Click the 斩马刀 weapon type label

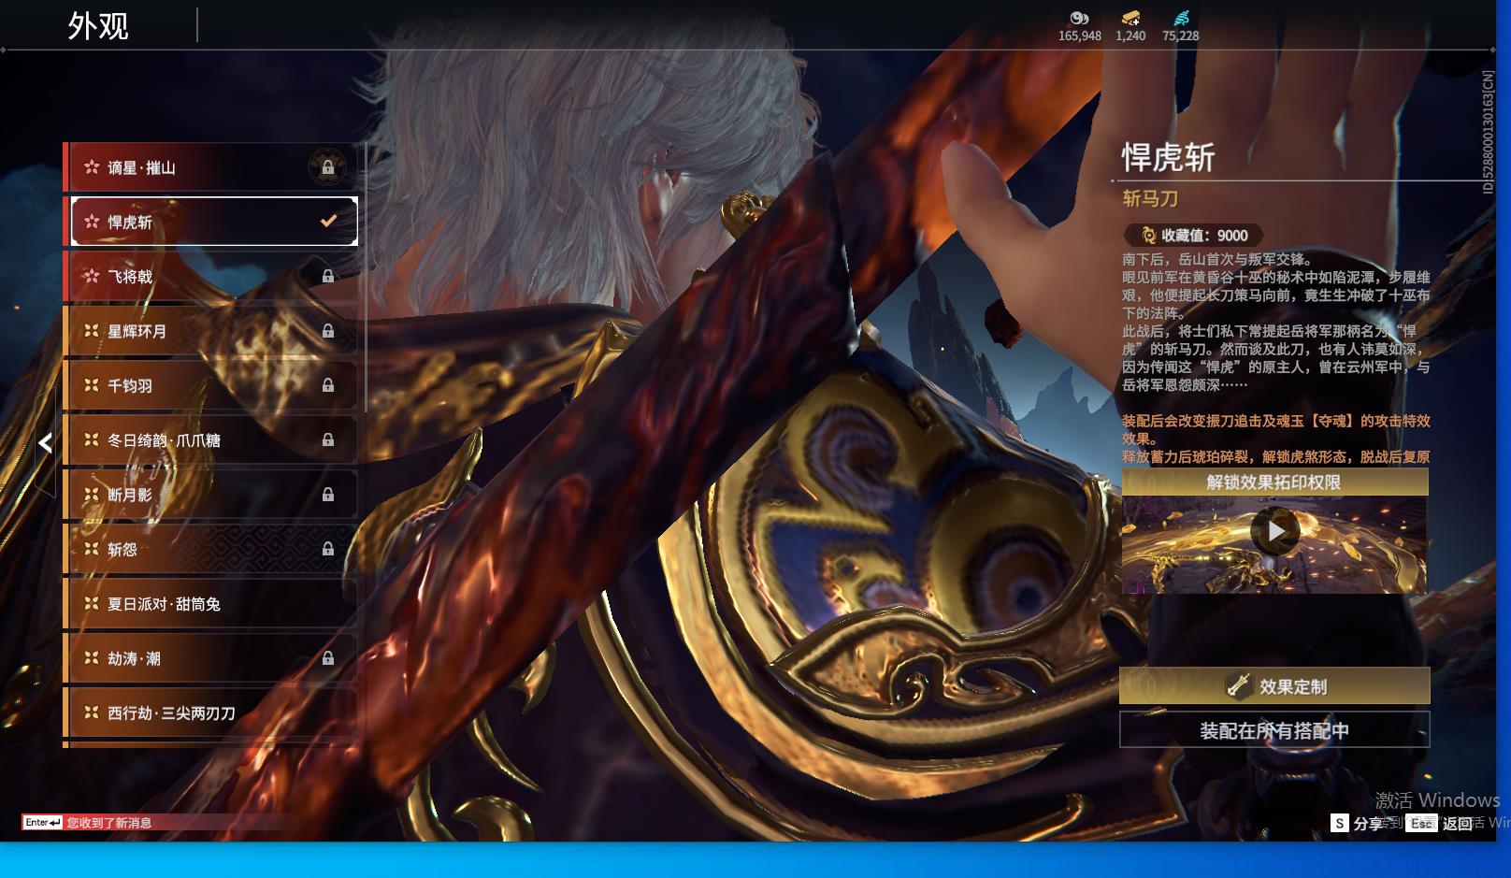pyautogui.click(x=1150, y=198)
